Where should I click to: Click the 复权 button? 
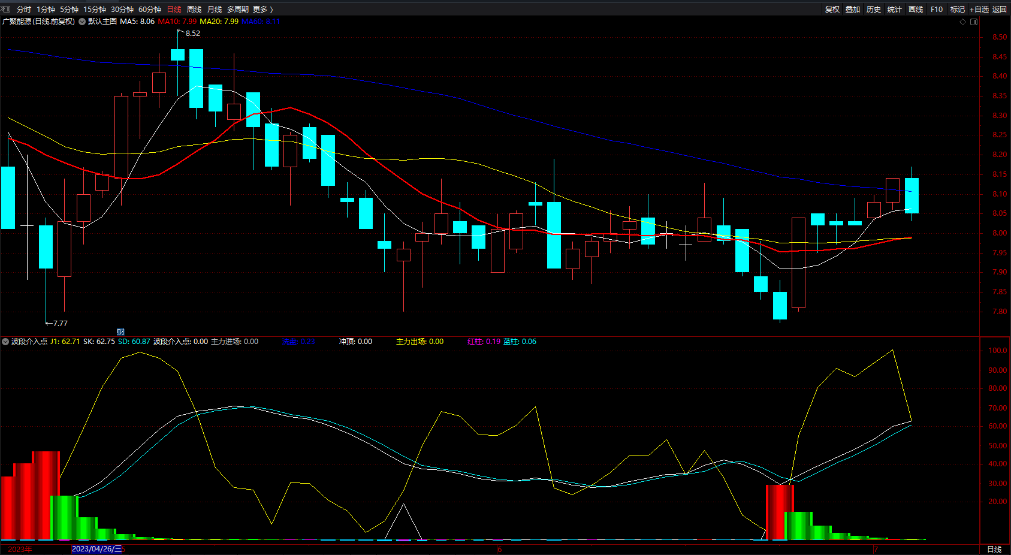(832, 10)
